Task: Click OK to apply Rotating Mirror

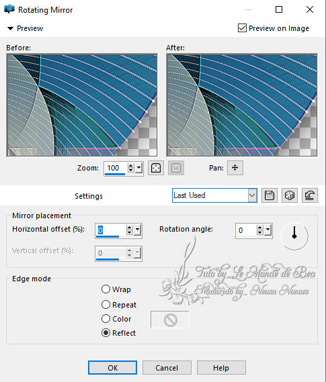Action: 112,368
